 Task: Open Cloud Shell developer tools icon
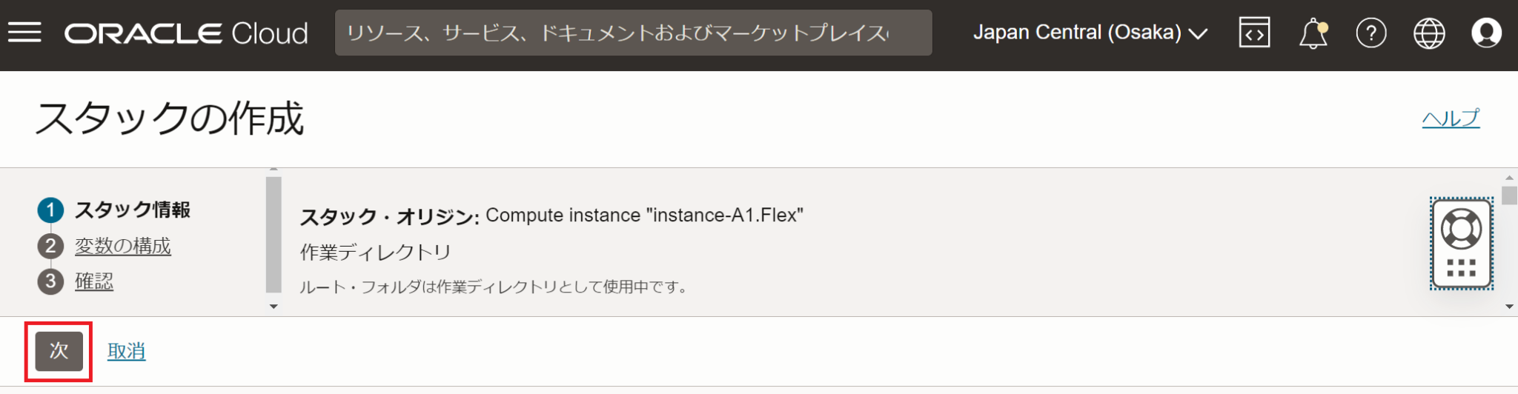point(1254,33)
